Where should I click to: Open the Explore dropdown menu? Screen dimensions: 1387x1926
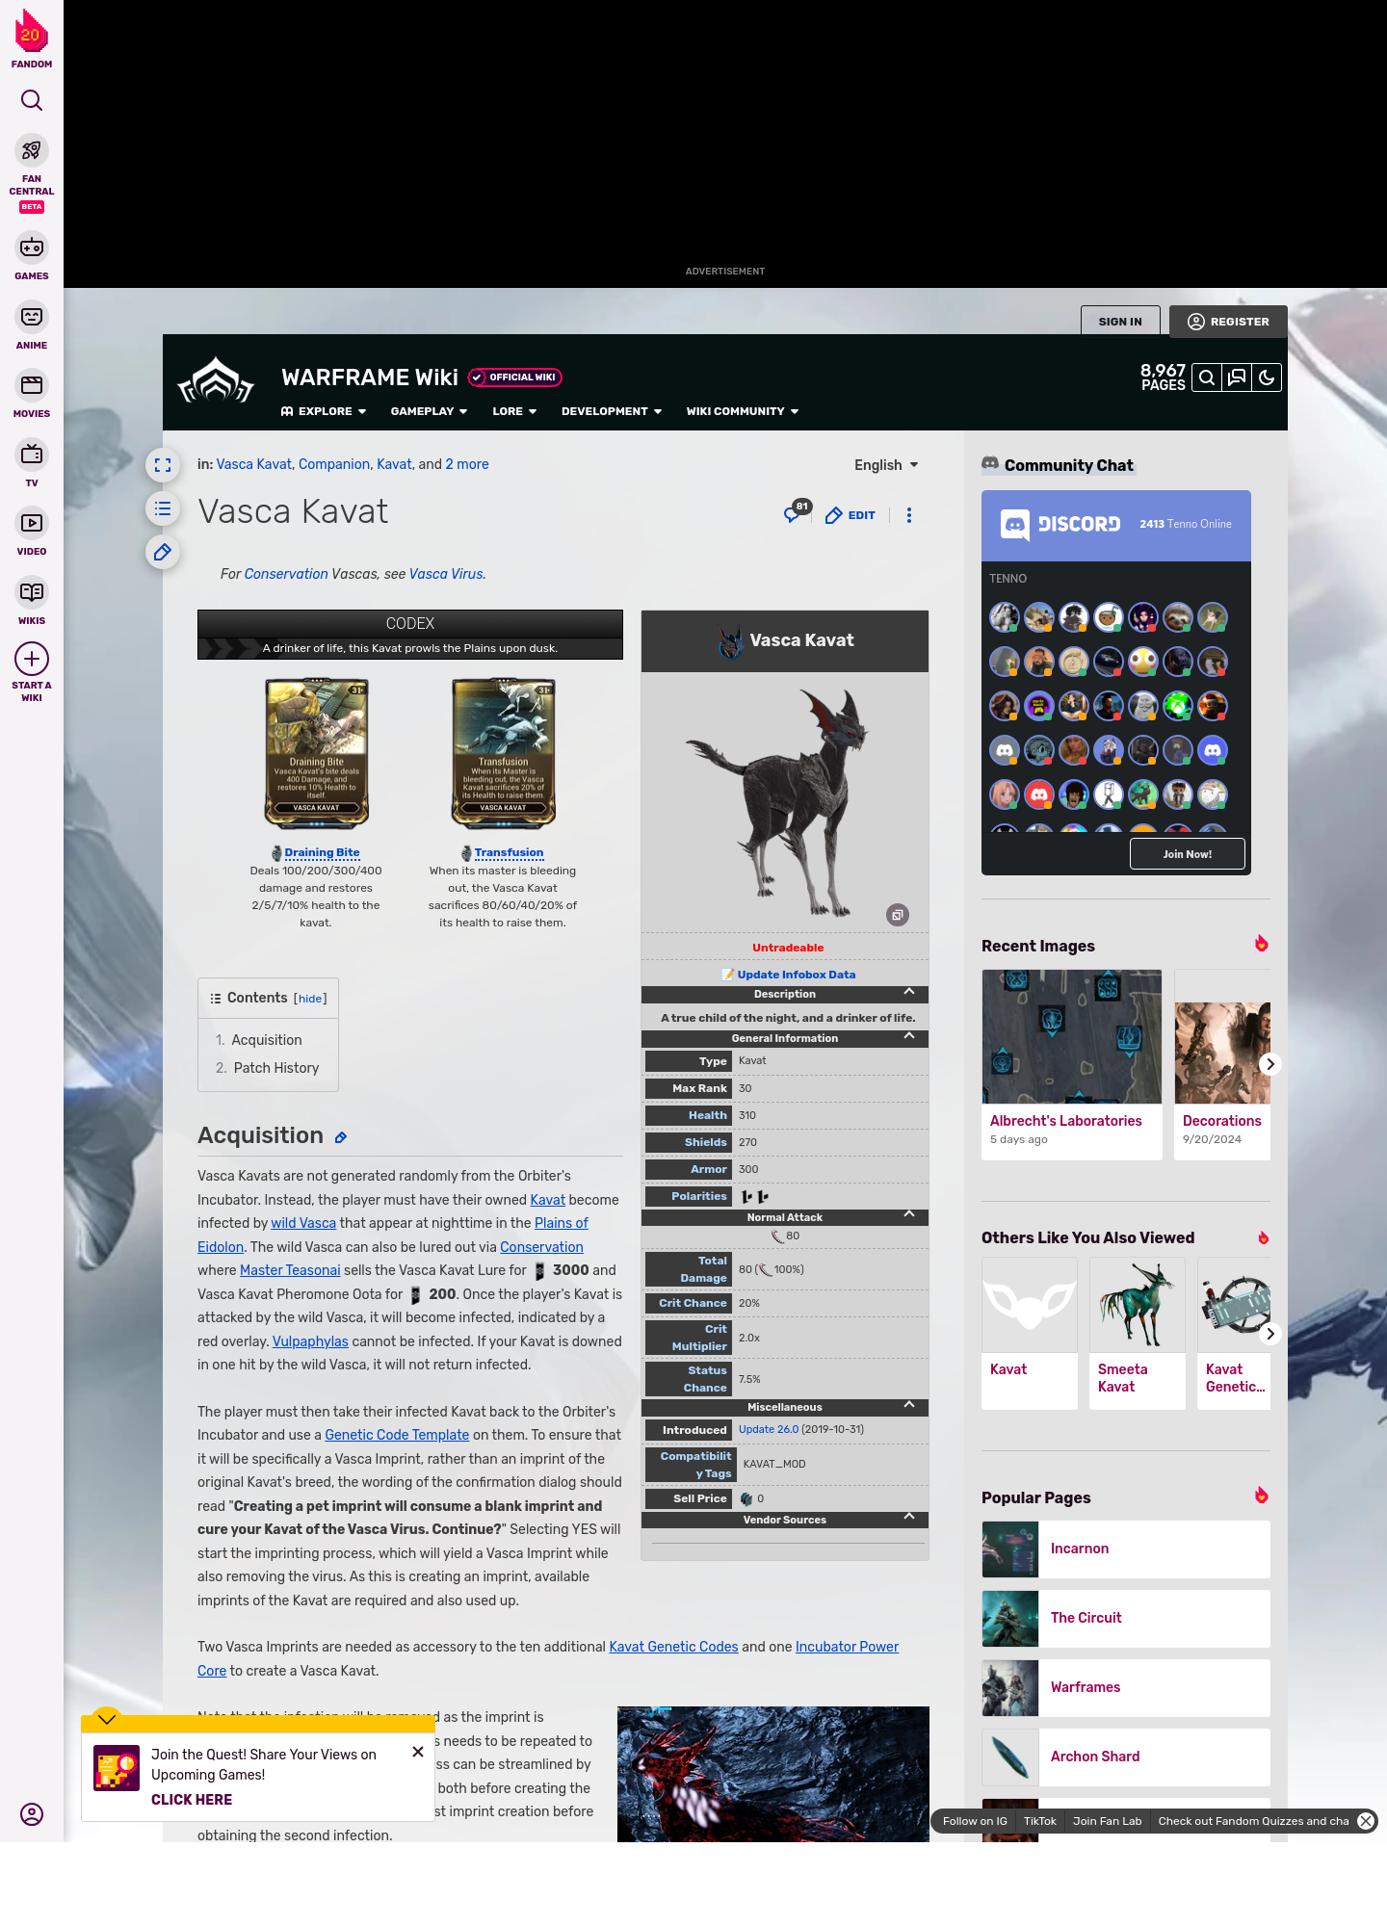click(x=324, y=411)
